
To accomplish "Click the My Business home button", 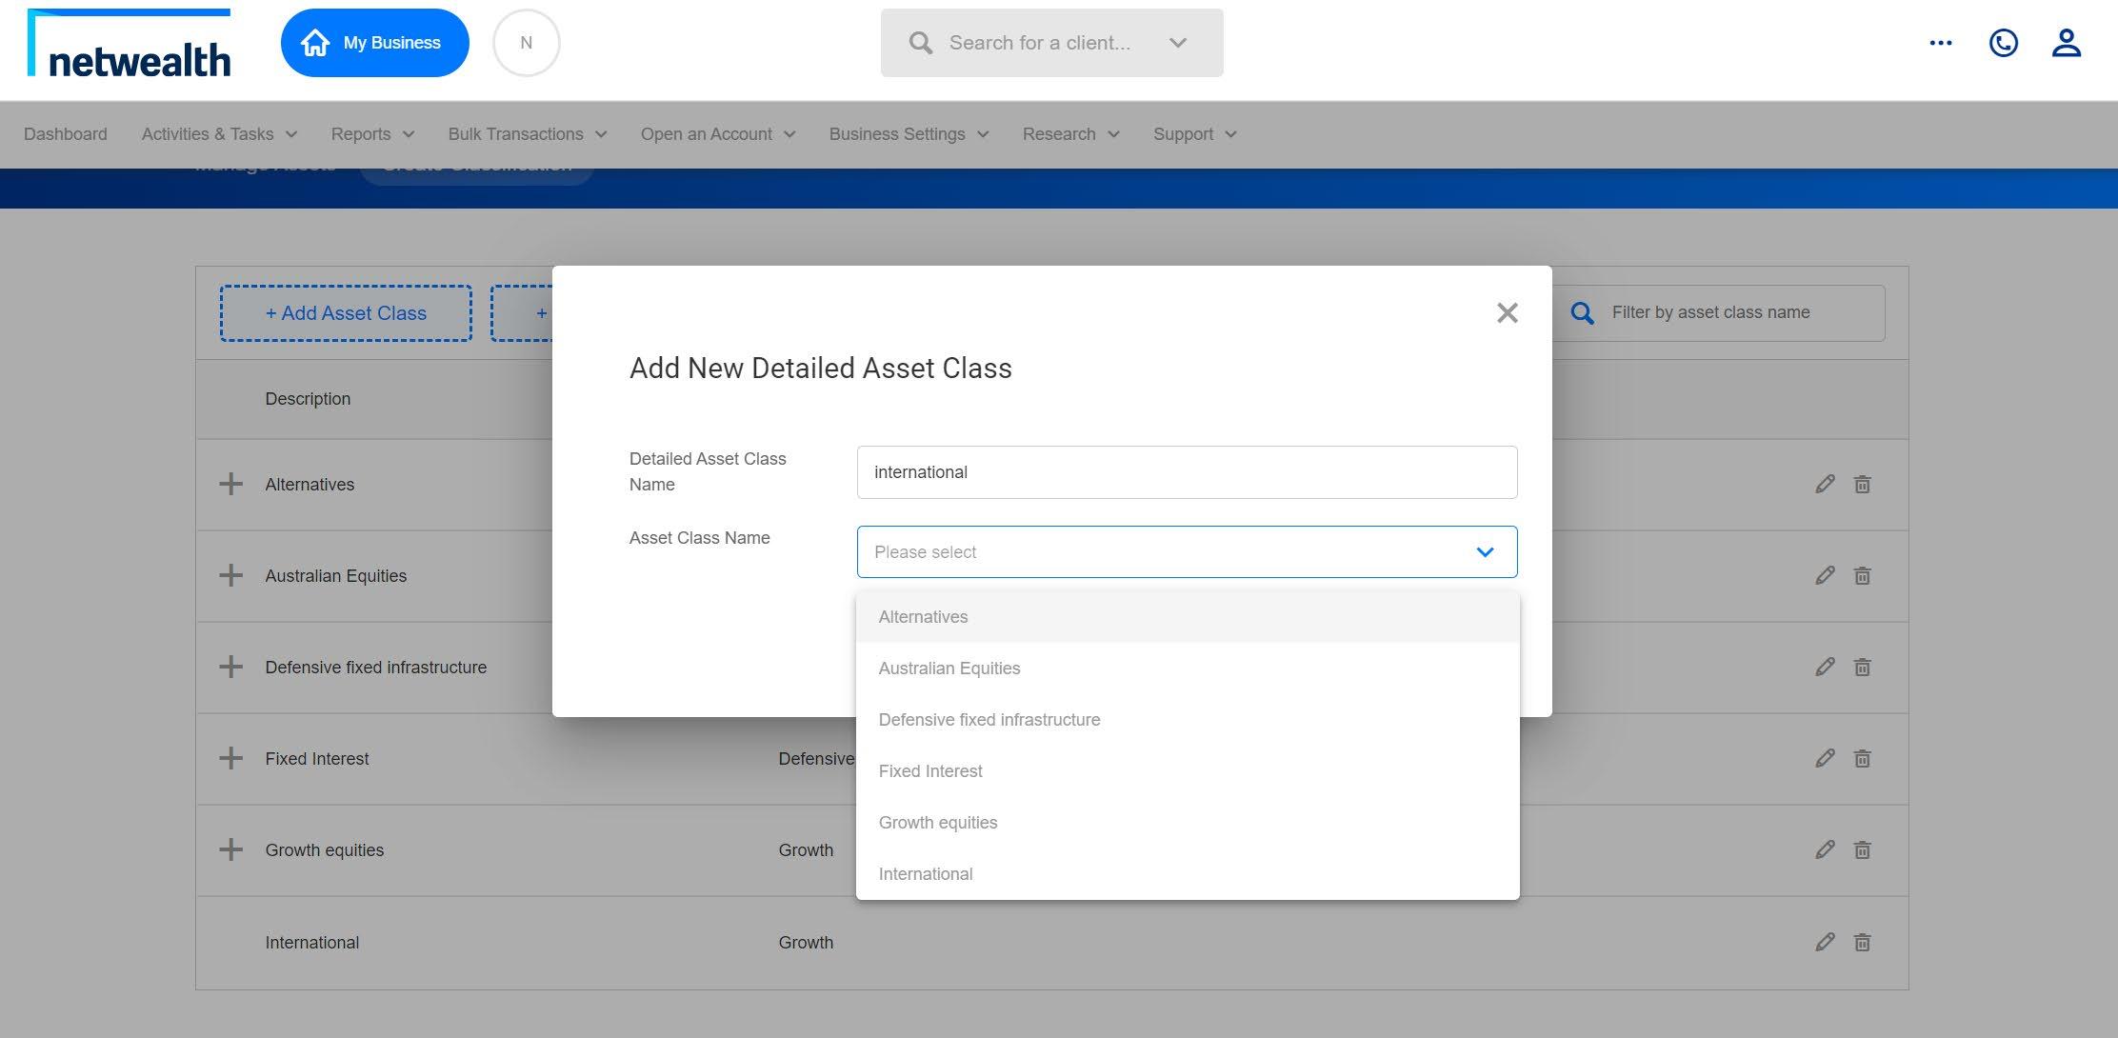I will tap(374, 43).
